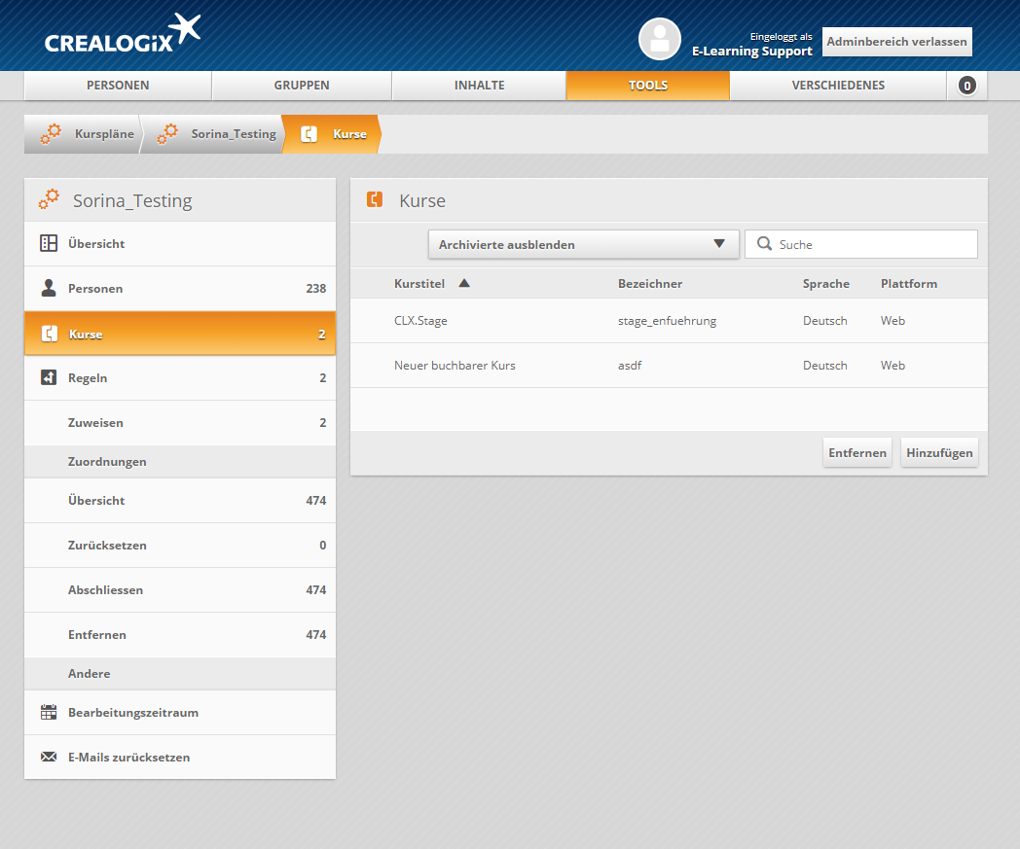
Task: Click the Übersicht grid icon in sidebar
Action: point(49,243)
